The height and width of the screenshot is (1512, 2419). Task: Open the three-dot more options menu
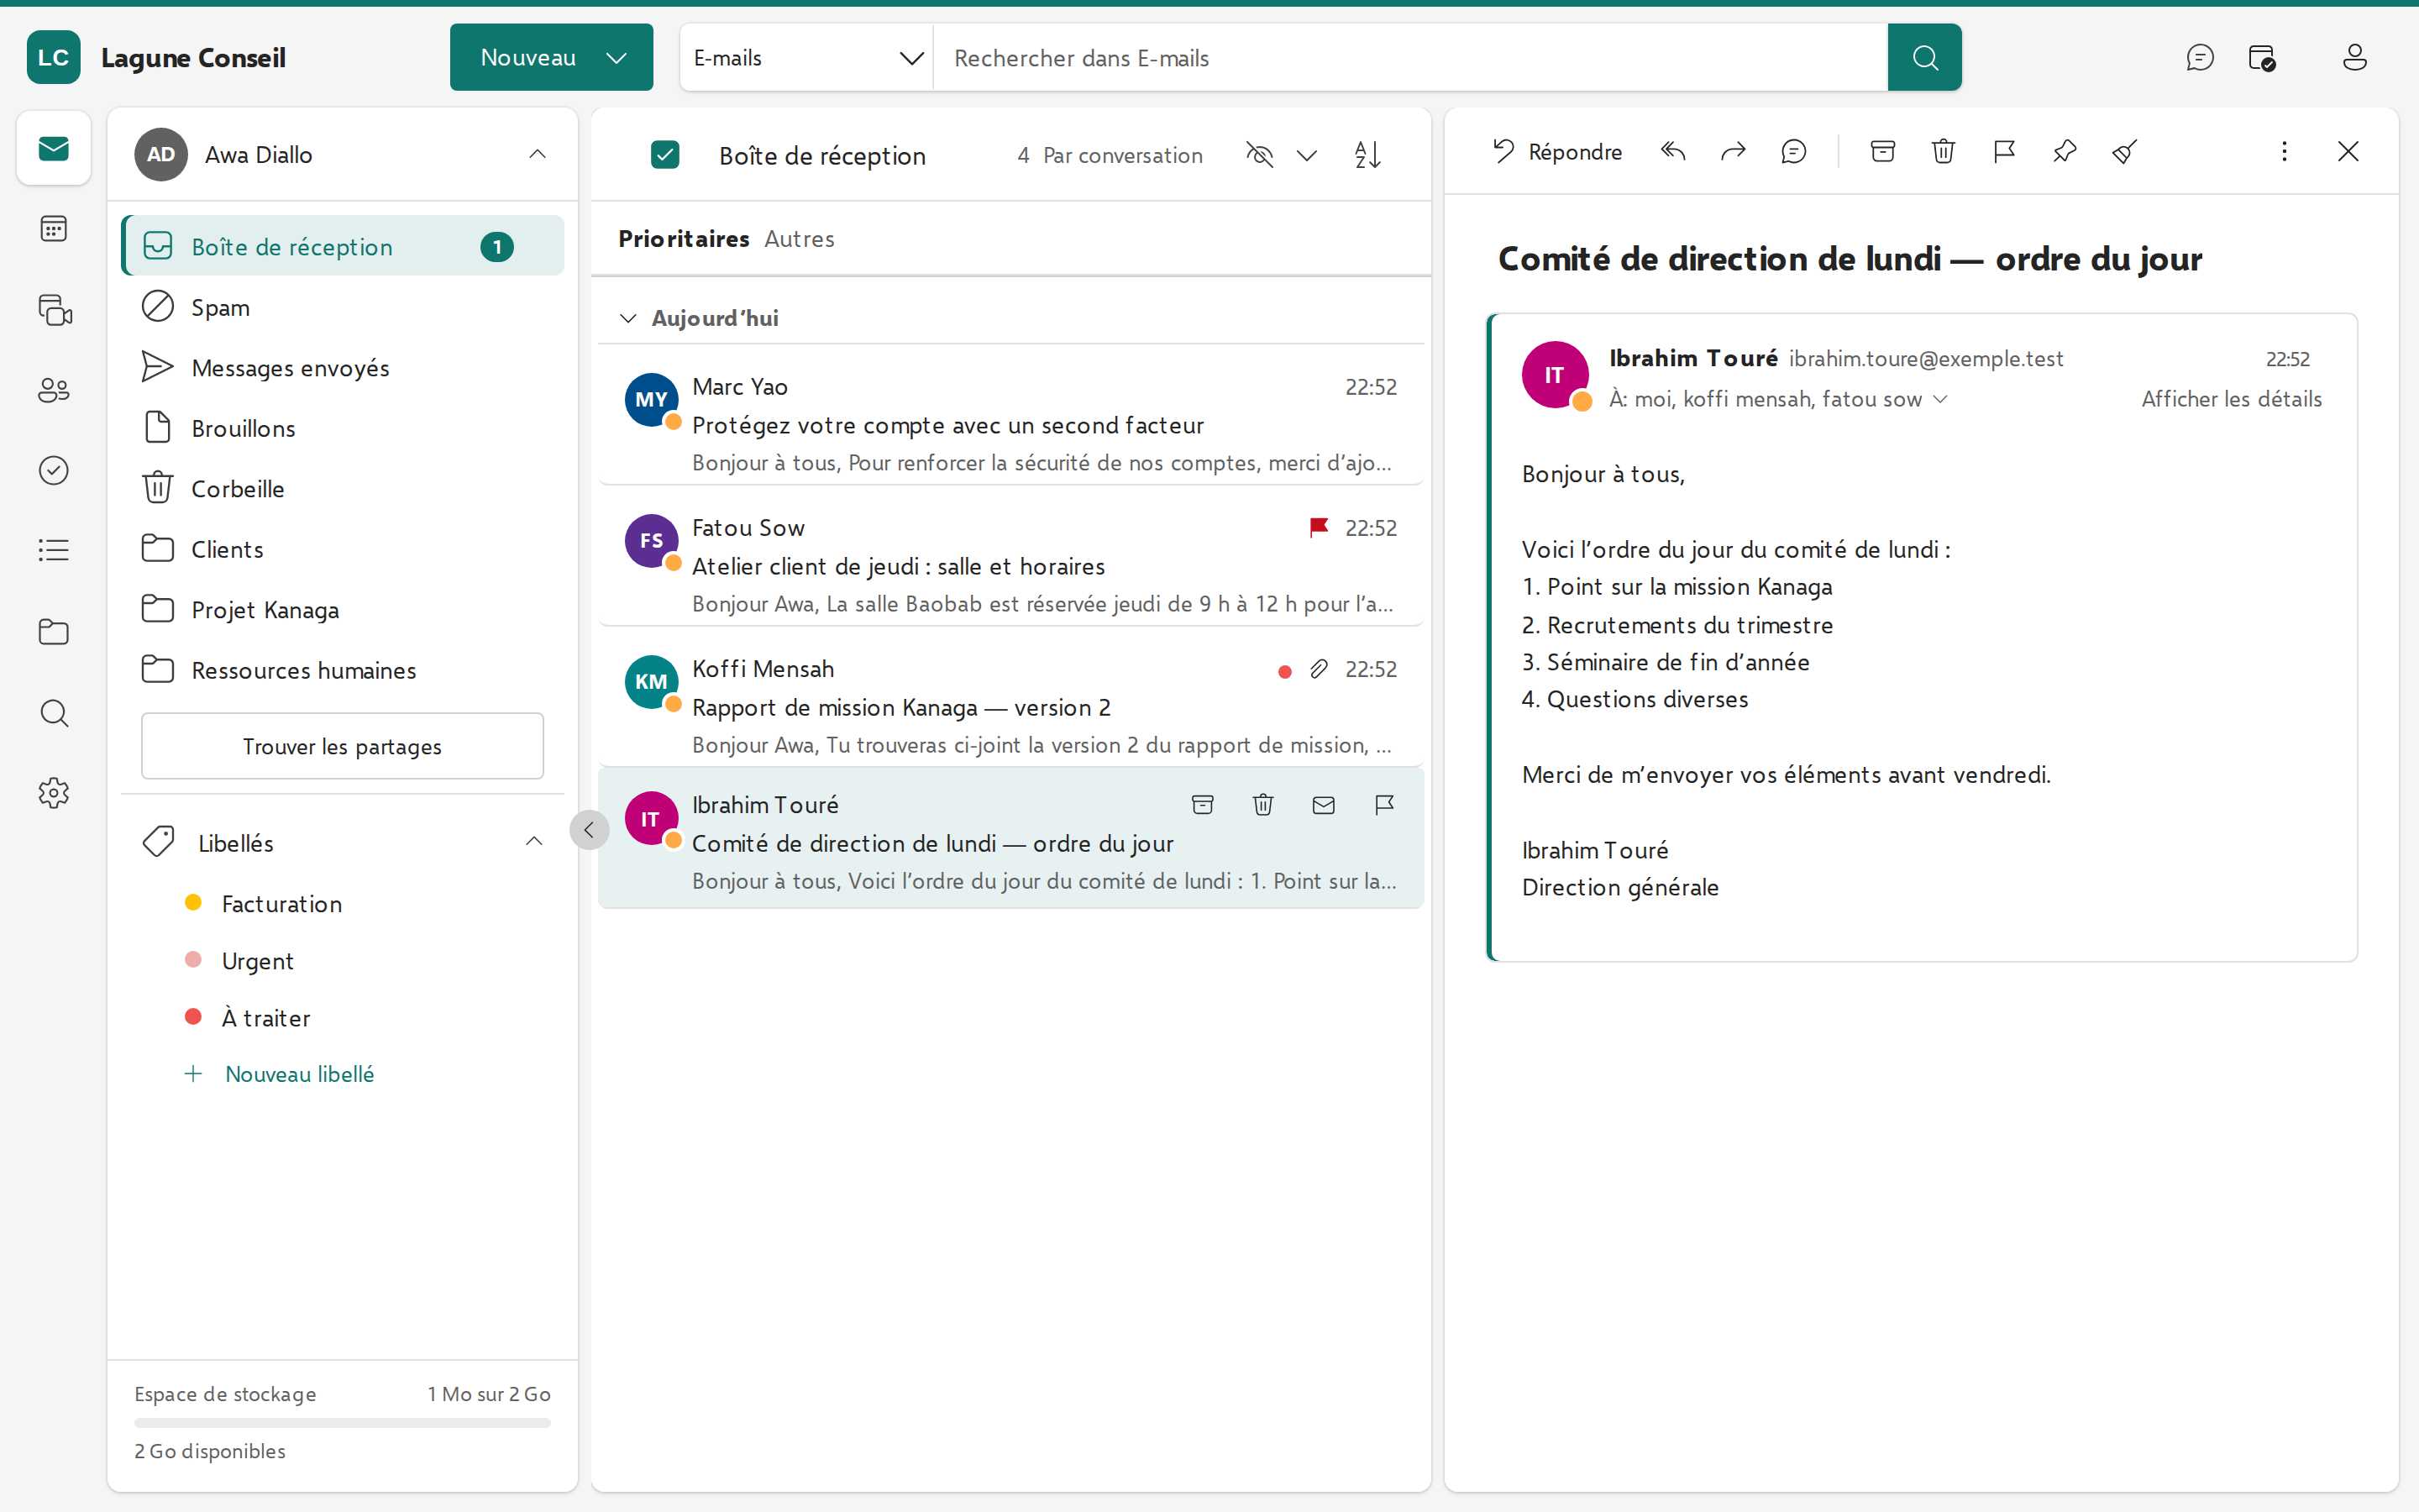[x=2284, y=152]
